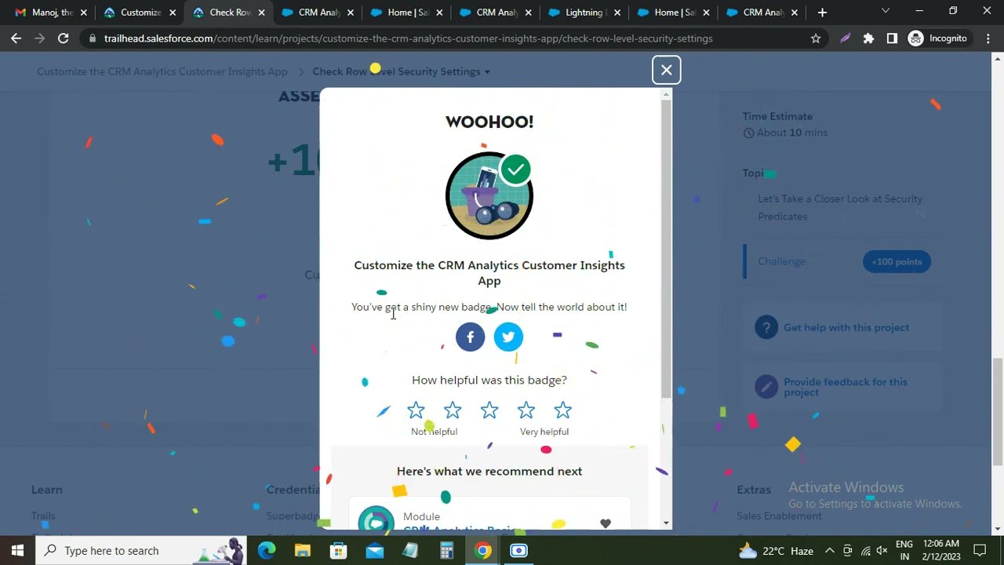Open tab search dropdown chevron
The width and height of the screenshot is (1004, 565).
[886, 11]
